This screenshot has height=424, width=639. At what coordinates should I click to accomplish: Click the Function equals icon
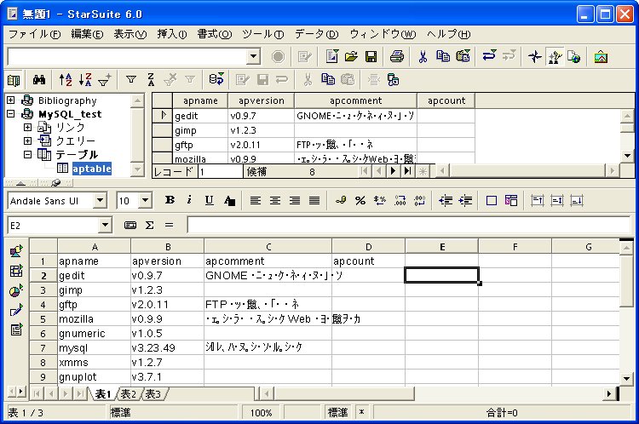click(170, 226)
